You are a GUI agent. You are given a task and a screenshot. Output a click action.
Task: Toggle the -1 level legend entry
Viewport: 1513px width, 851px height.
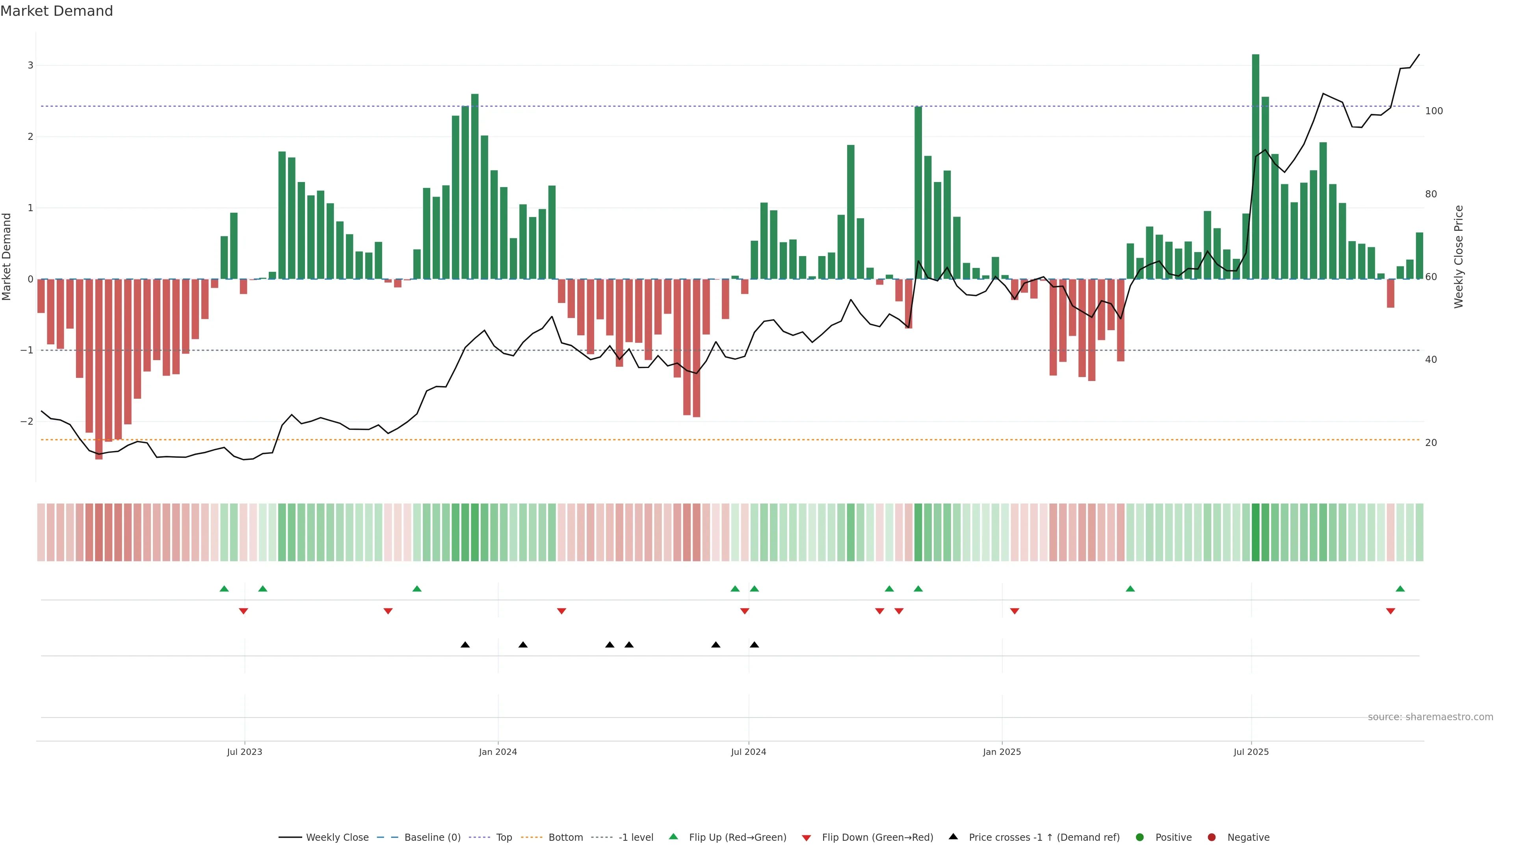click(x=636, y=838)
